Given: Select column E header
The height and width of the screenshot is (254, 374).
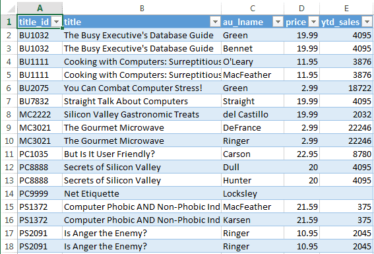Looking at the screenshot, I should point(346,9).
